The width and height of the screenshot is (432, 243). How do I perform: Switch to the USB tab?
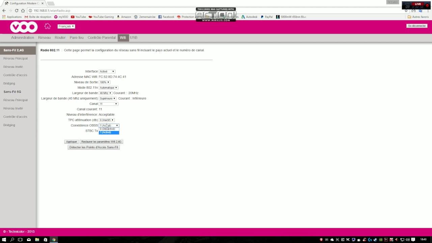coord(134,38)
